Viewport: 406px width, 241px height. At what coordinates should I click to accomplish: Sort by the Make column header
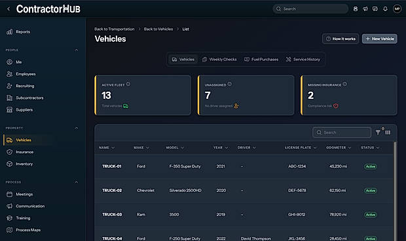click(x=141, y=147)
